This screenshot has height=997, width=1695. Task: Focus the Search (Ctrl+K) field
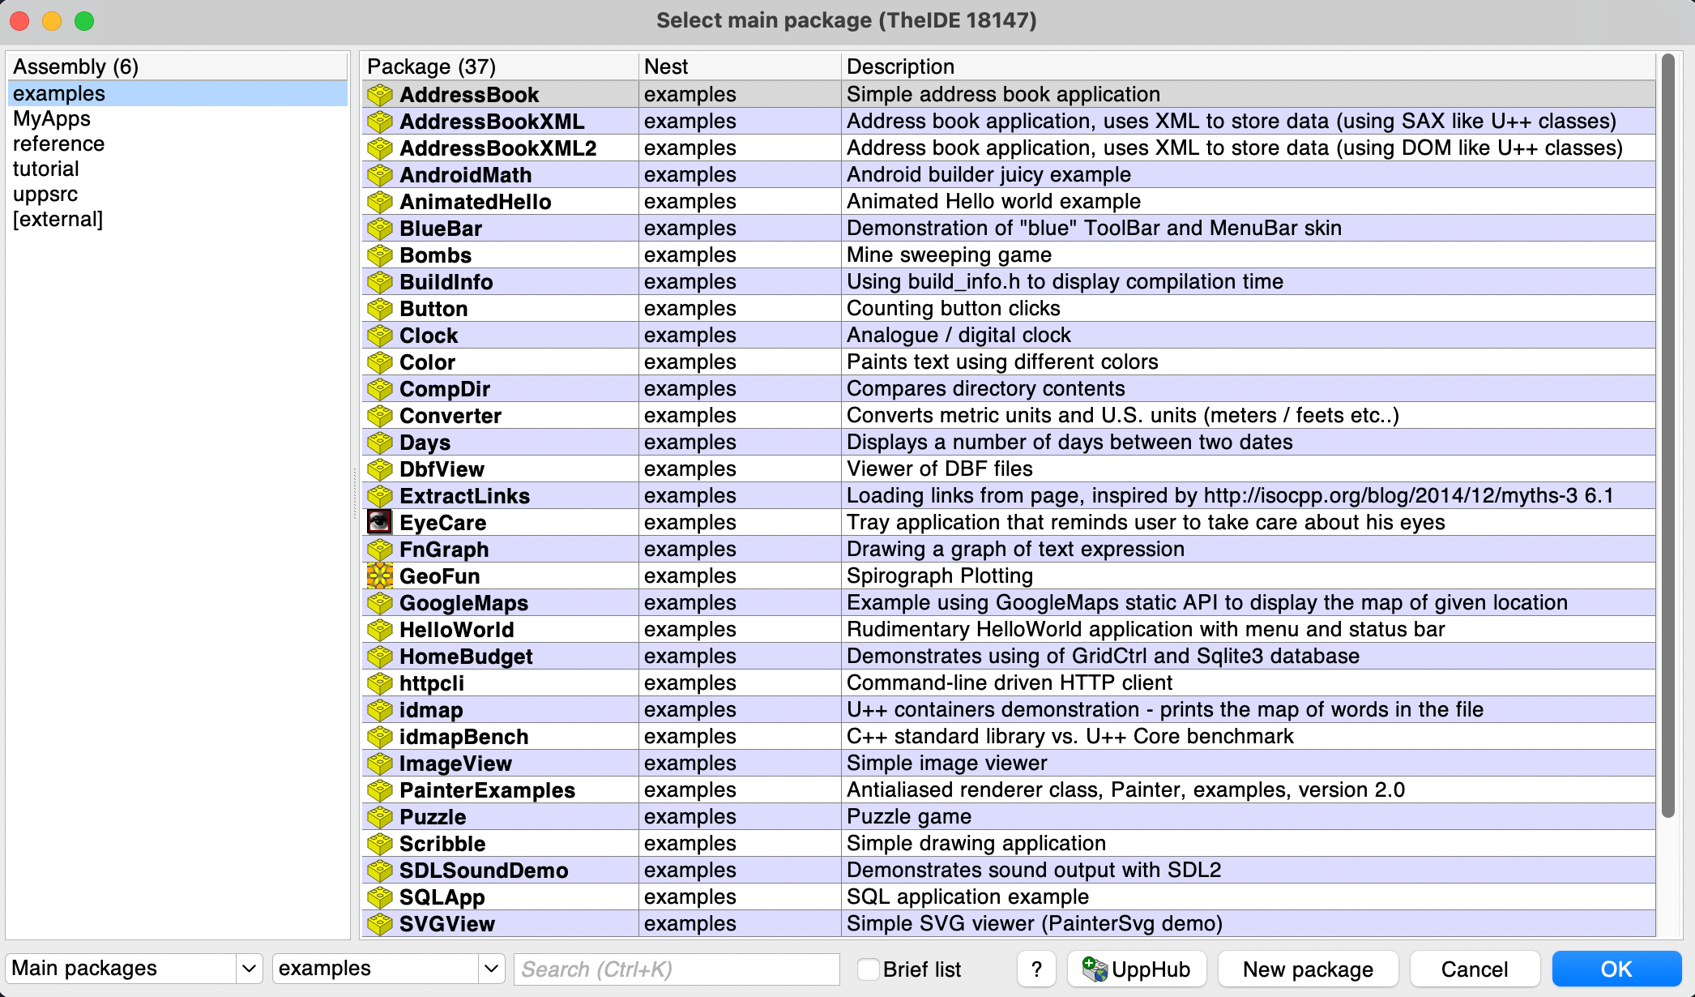[x=676, y=969]
